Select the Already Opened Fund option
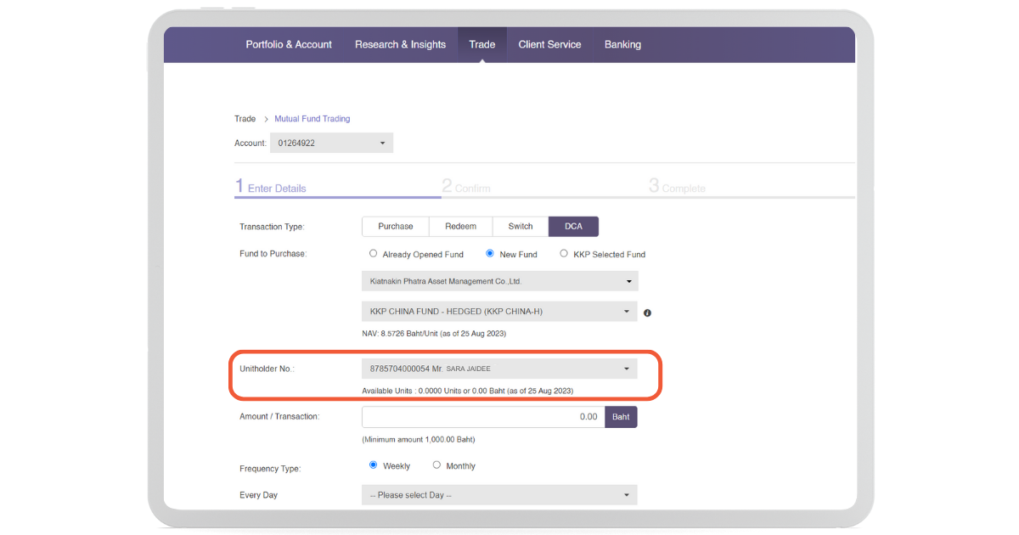Image resolution: width=1019 pixels, height=535 pixels. point(373,254)
